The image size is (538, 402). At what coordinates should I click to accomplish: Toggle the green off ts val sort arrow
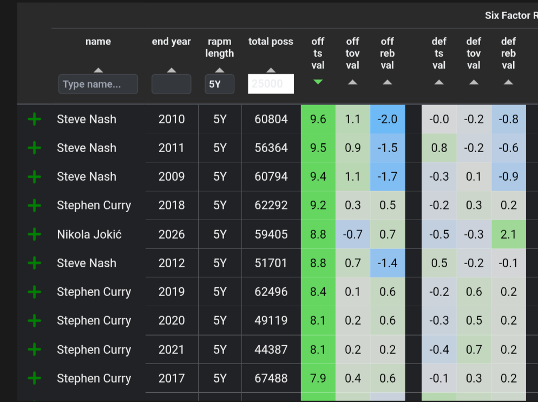(318, 82)
